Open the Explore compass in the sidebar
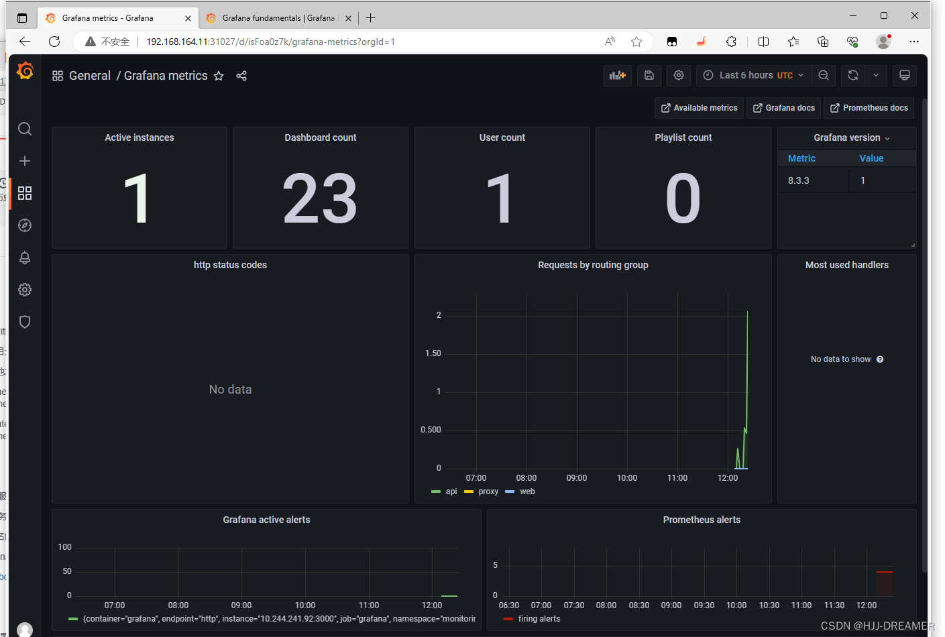The image size is (945, 637). tap(25, 225)
